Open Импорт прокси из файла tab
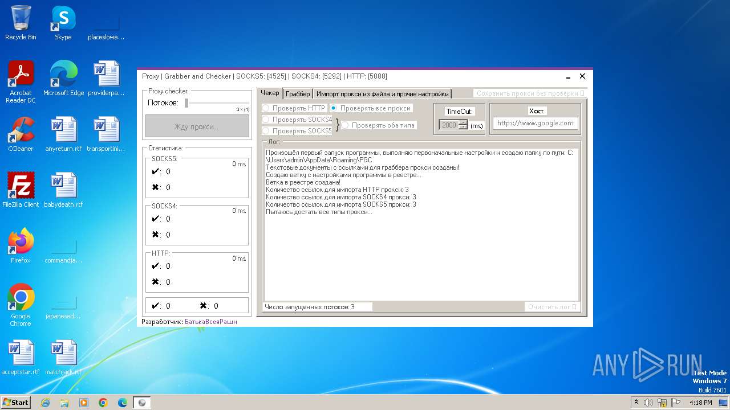The height and width of the screenshot is (410, 730). pyautogui.click(x=383, y=93)
